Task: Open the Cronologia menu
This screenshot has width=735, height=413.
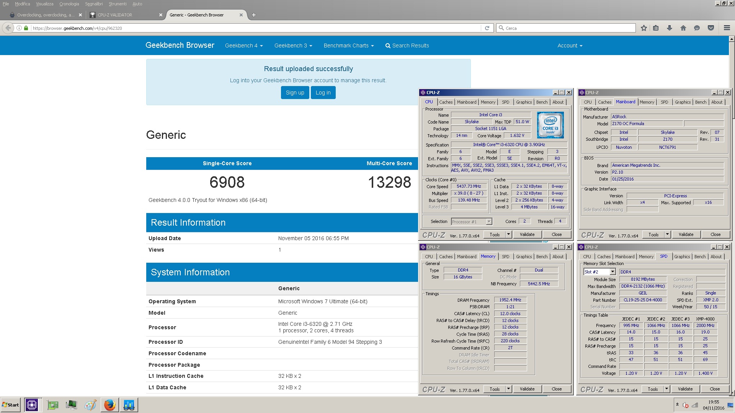Action: pyautogui.click(x=69, y=4)
